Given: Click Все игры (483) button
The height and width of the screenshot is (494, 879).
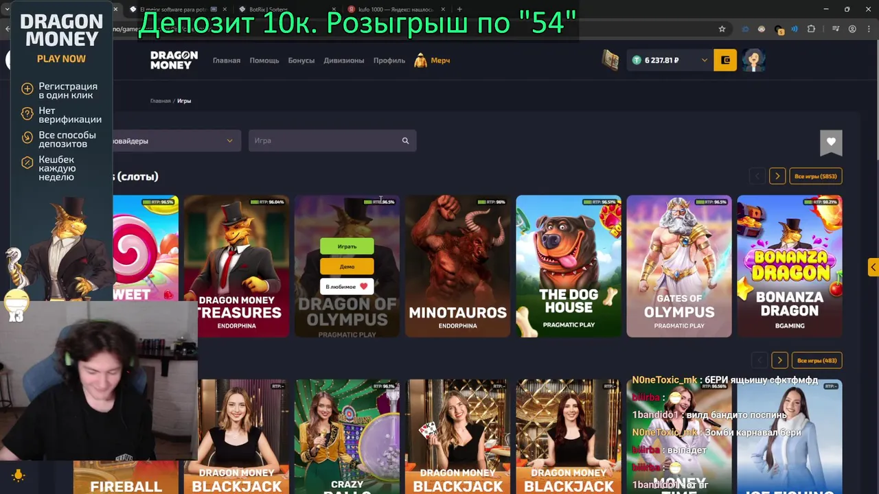Looking at the screenshot, I should (816, 360).
